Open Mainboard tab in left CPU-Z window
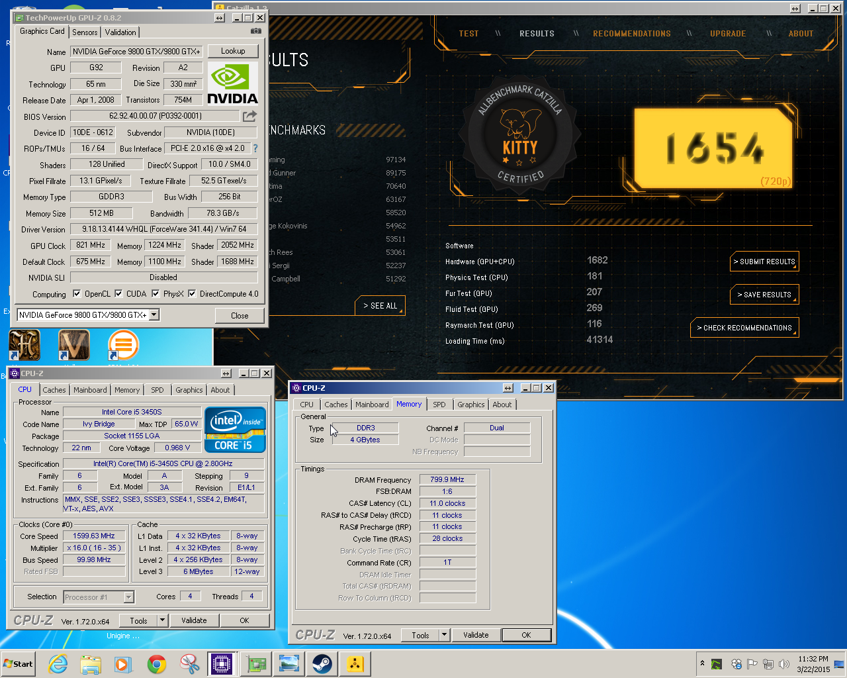 [x=90, y=390]
